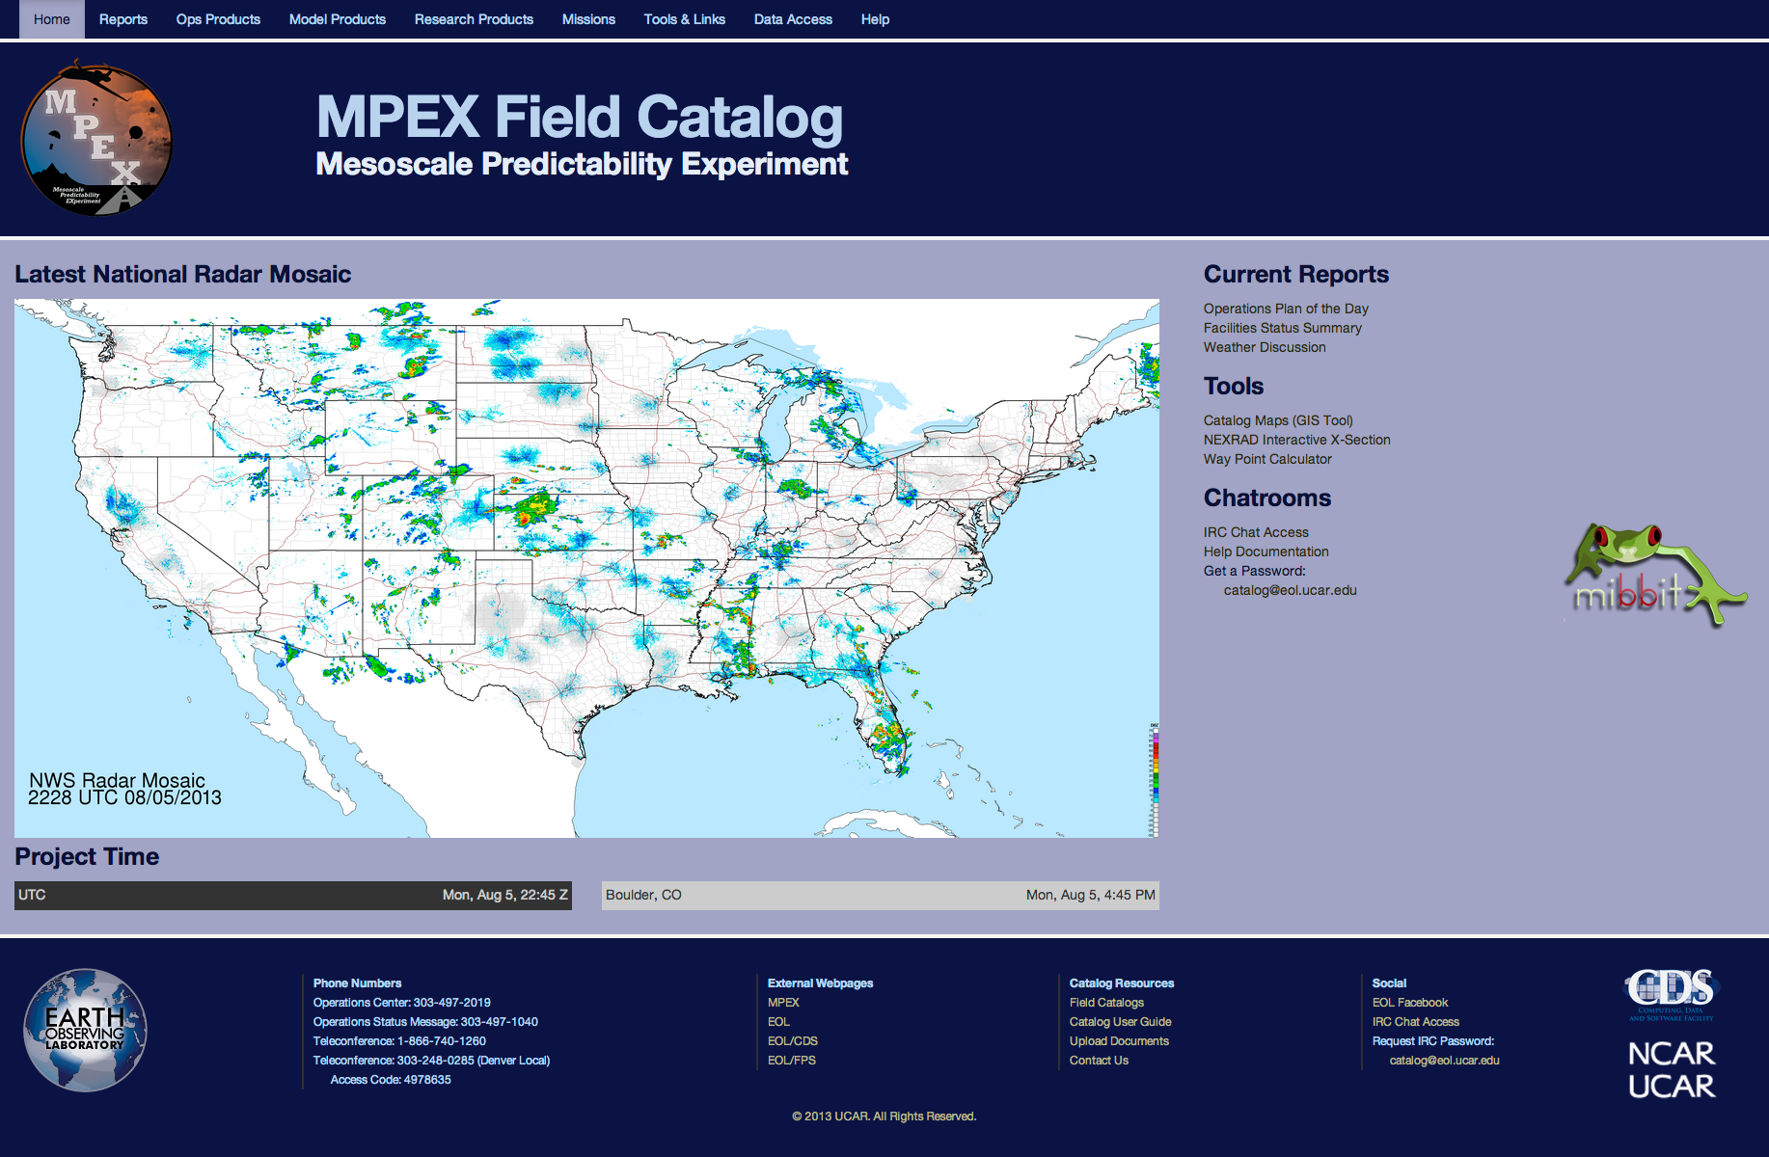
Task: Click the IRC Chat Access link under Chatrooms
Action: tap(1256, 532)
